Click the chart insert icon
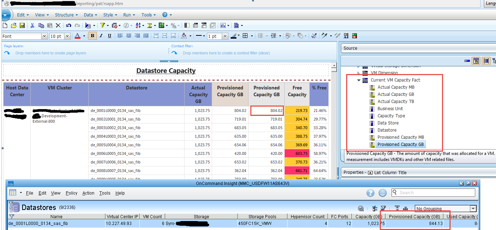496x230 pixels. click(x=223, y=25)
